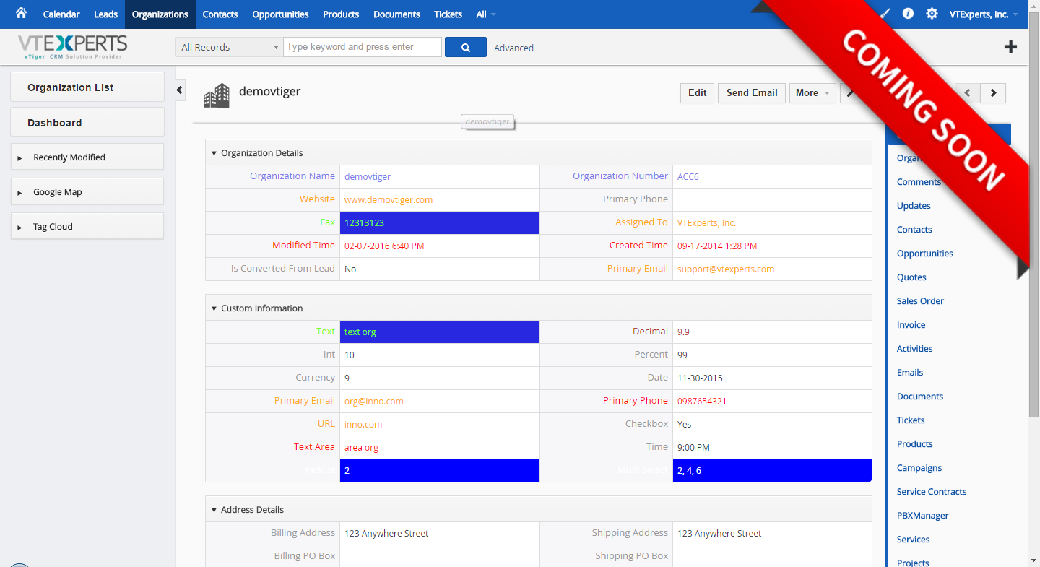
Task: Collapse the Custom Information block
Action: click(214, 308)
